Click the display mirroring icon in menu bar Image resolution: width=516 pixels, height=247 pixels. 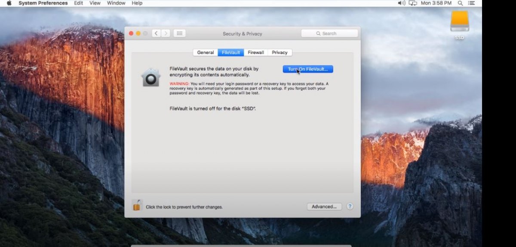click(x=413, y=3)
